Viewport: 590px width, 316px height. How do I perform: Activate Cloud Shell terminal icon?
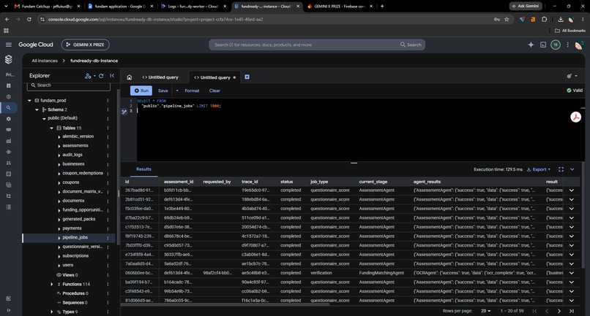[543, 45]
